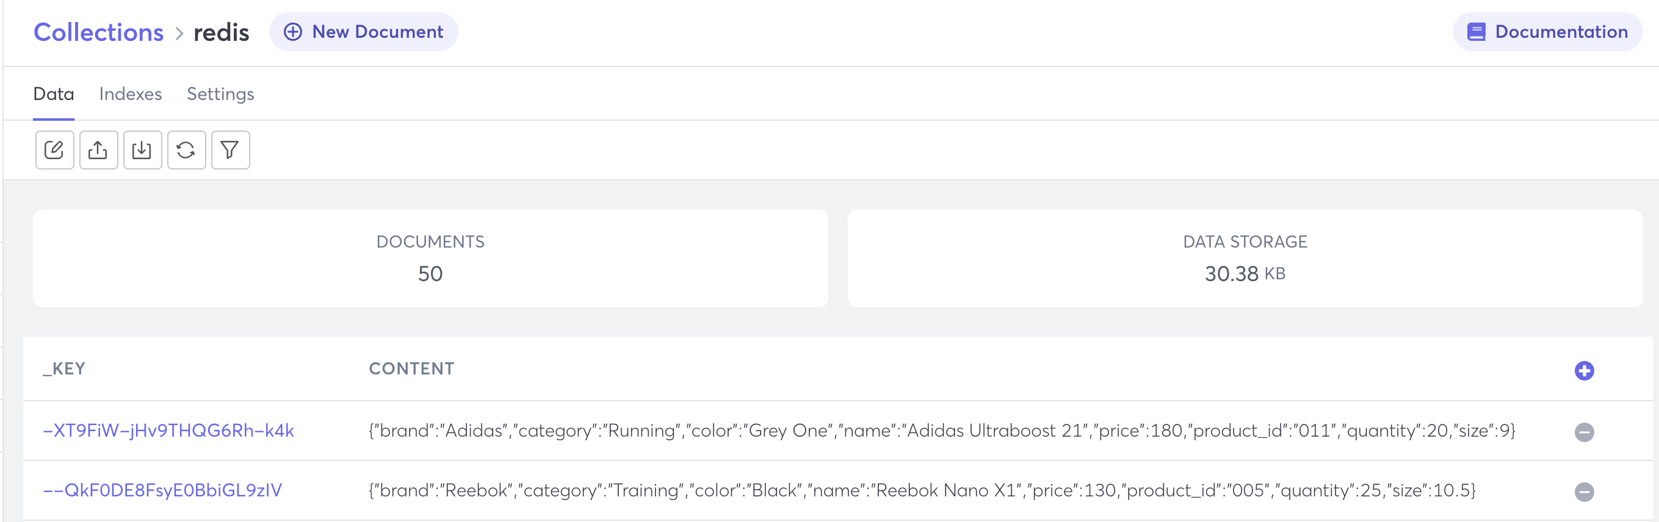Create a record with the New Document button
Viewport: 1659px width, 522px height.
click(x=364, y=31)
